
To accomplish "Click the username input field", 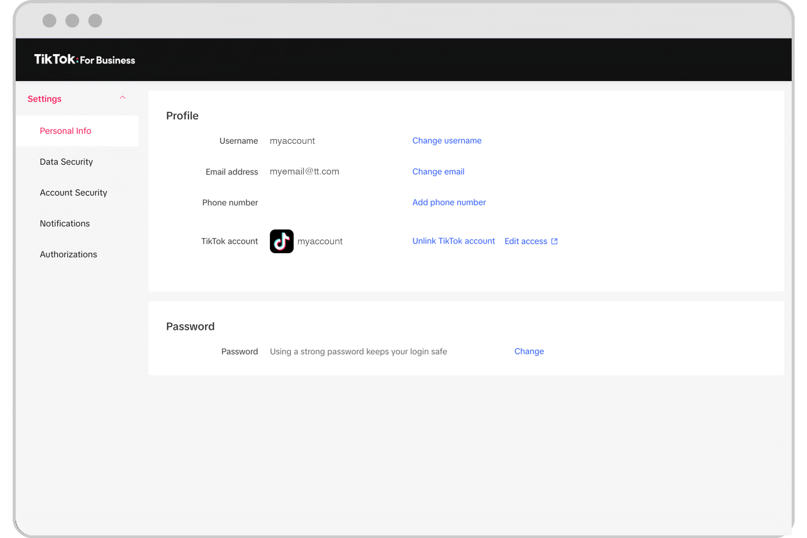I will coord(293,140).
